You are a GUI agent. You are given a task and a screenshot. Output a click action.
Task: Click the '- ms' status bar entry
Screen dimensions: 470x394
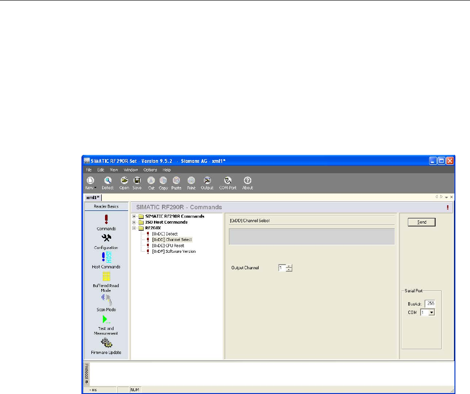point(93,390)
